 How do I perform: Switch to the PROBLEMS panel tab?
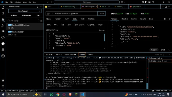coord(50,55)
